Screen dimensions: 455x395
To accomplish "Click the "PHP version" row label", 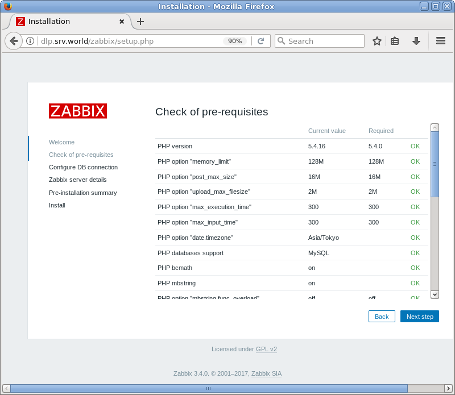I will pyautogui.click(x=175, y=146).
